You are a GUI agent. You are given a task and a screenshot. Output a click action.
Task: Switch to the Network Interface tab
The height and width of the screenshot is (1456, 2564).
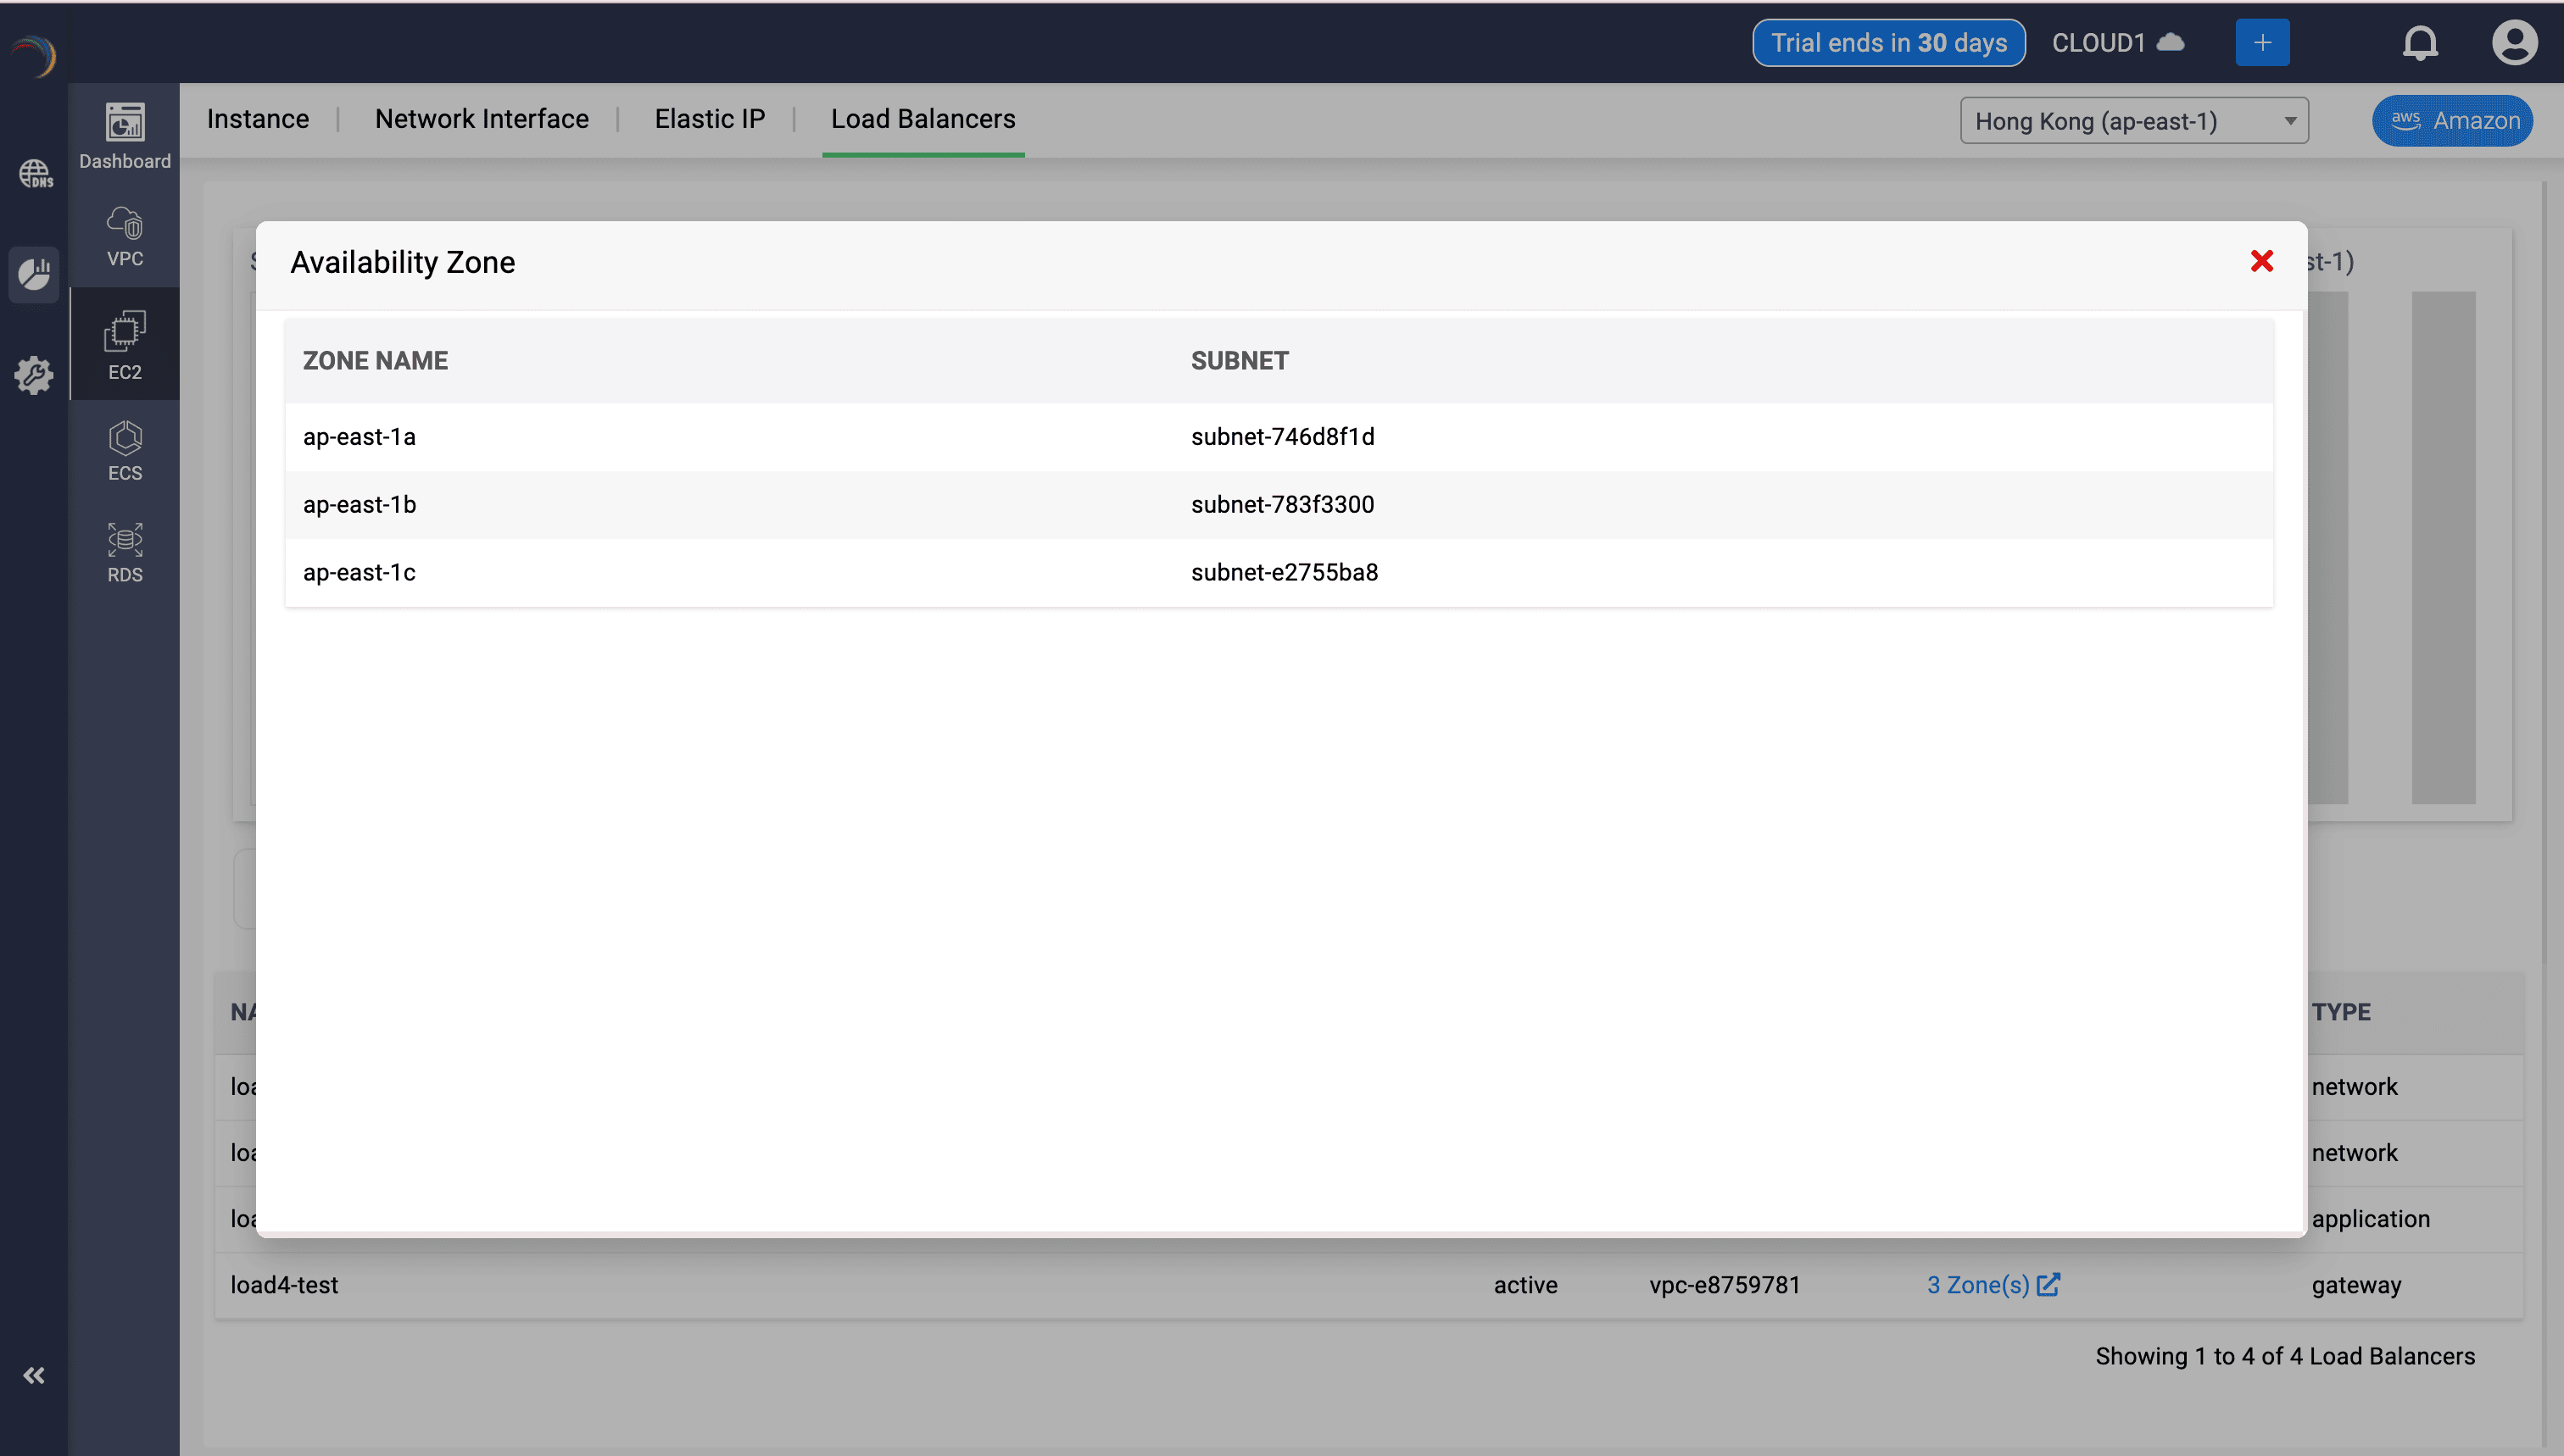(x=482, y=119)
